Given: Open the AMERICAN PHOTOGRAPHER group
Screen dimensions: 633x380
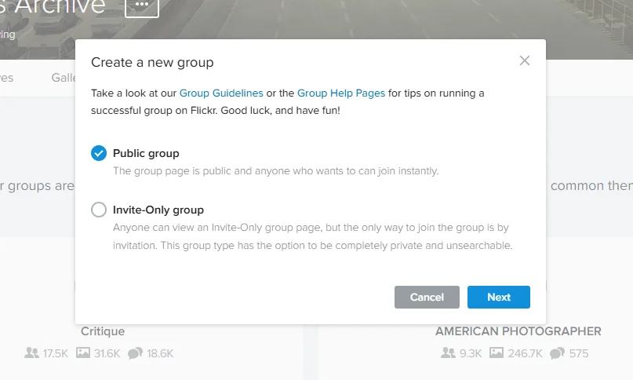Looking at the screenshot, I should 518,331.
